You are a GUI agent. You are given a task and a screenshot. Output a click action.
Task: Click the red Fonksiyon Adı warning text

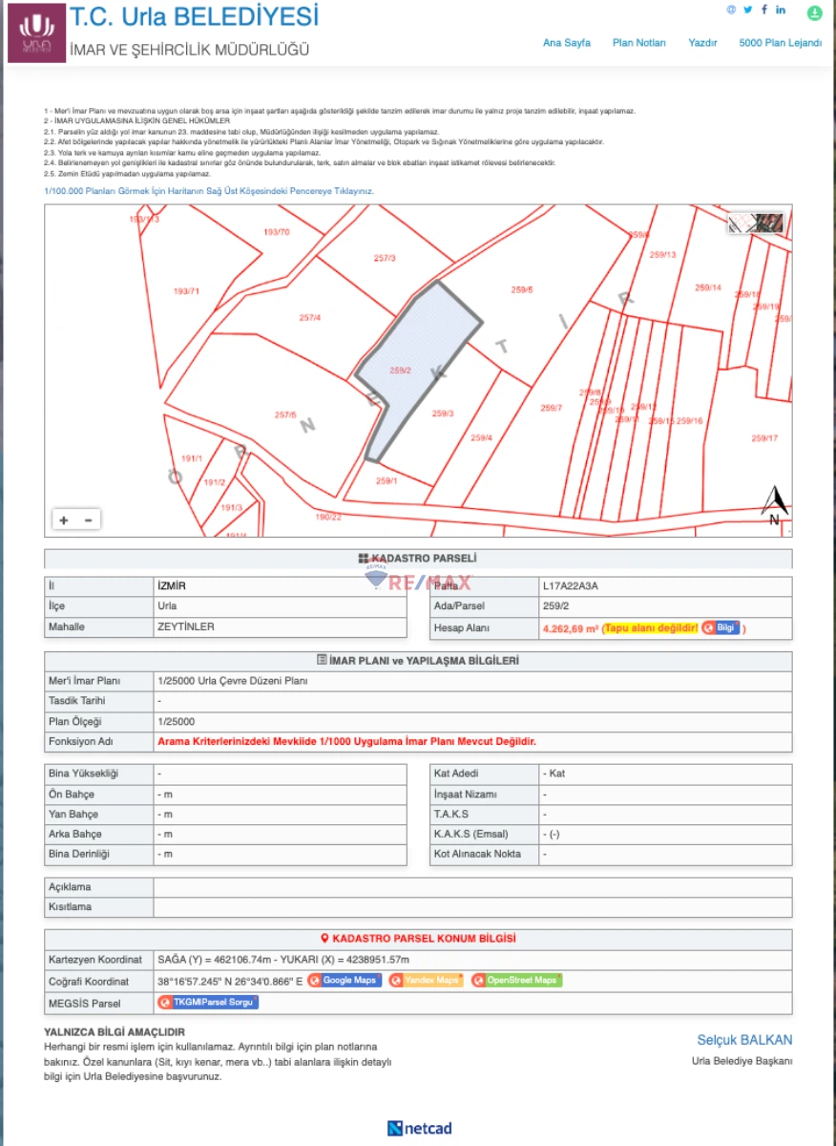tap(346, 741)
